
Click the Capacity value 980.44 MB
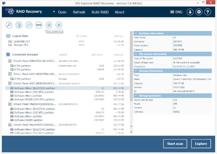pyautogui.click(x=179, y=50)
